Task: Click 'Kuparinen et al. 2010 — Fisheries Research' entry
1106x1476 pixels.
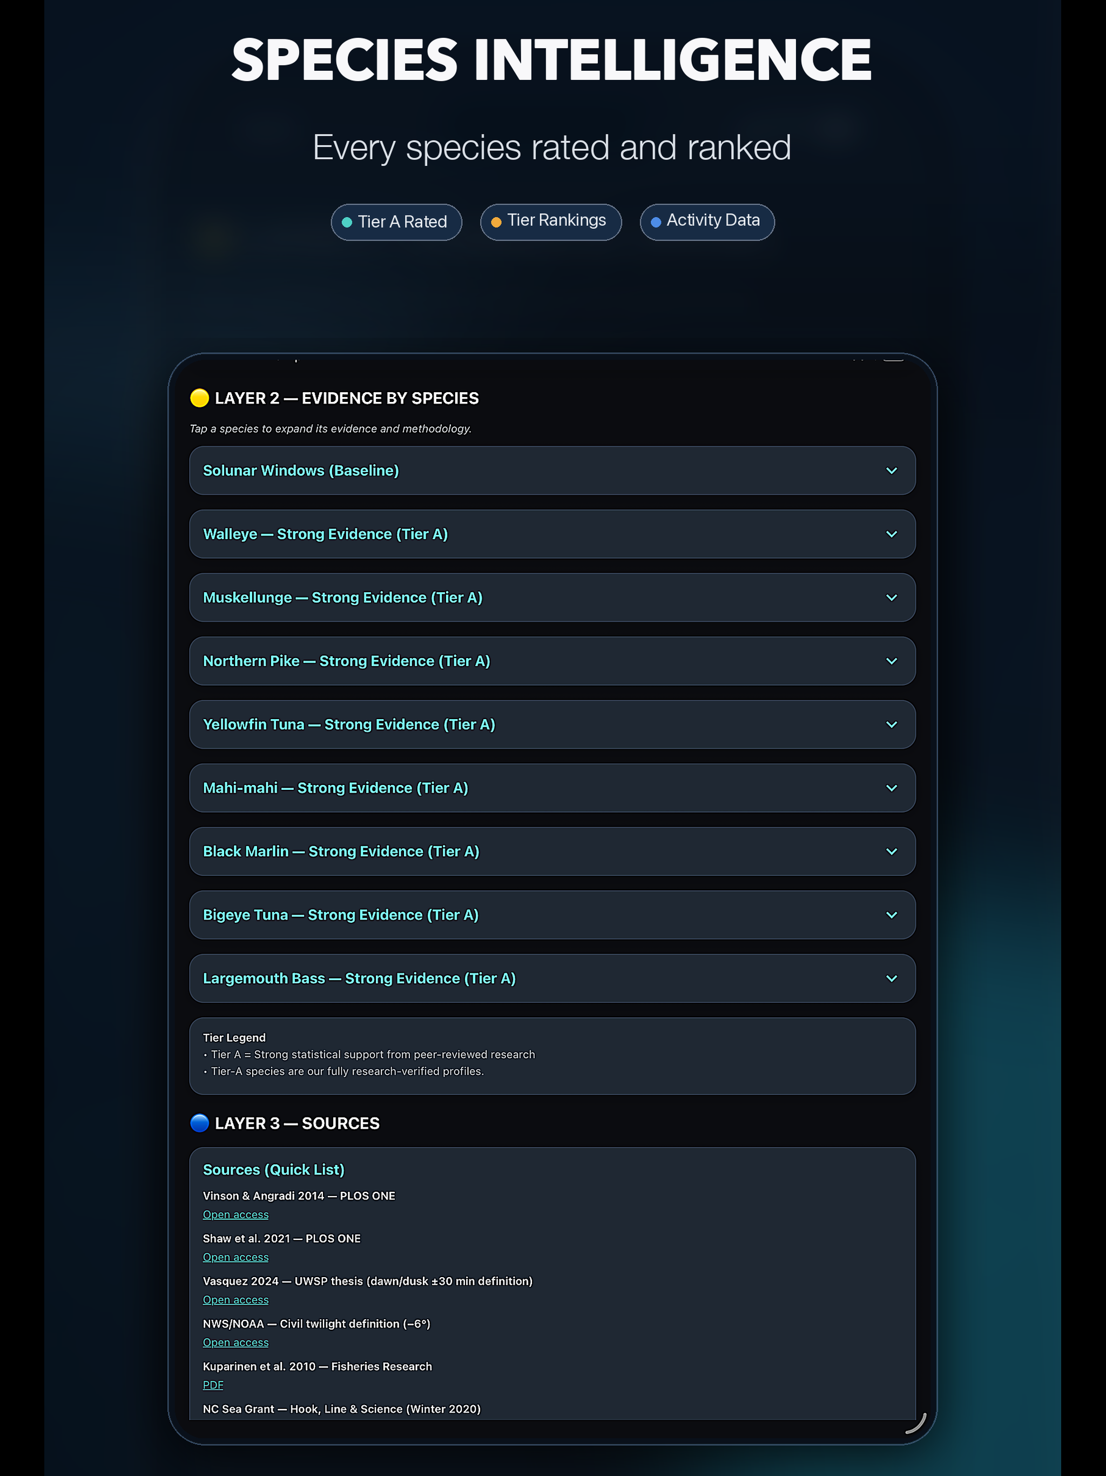Action: (x=318, y=1366)
